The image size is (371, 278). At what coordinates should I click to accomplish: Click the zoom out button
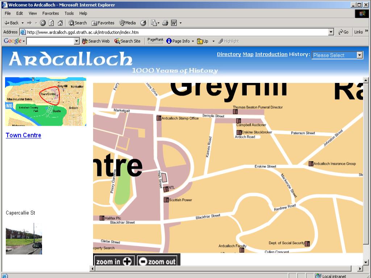(157, 261)
